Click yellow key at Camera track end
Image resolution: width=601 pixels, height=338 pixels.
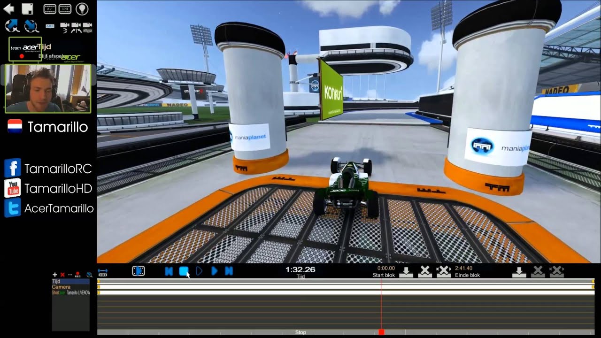click(x=593, y=286)
